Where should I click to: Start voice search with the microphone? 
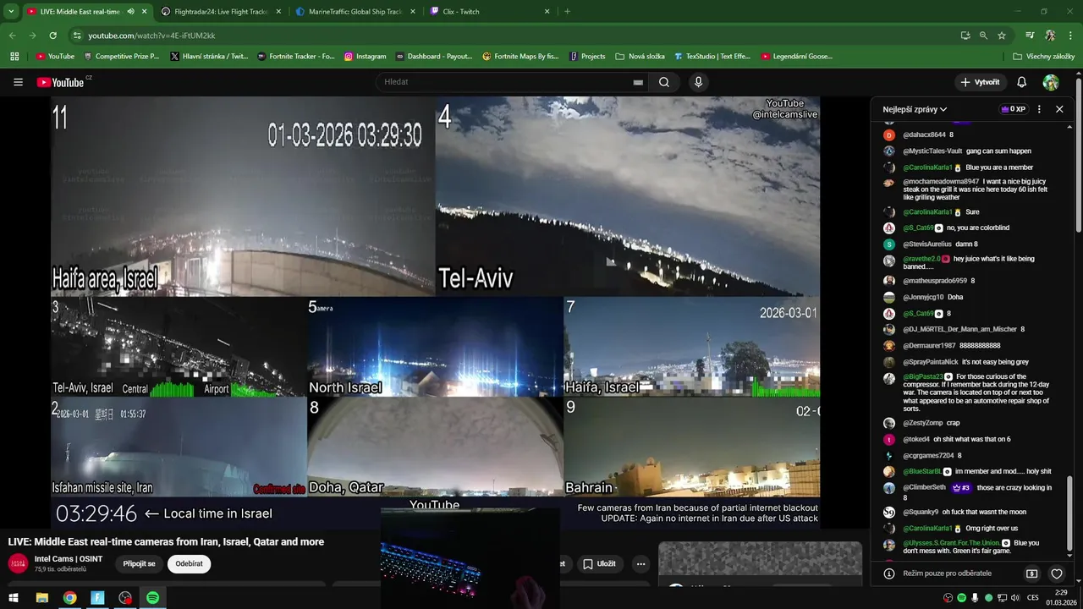pyautogui.click(x=698, y=82)
